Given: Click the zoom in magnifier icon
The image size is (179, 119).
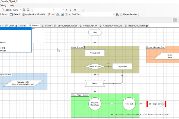Looking at the screenshot, I should (24, 10).
